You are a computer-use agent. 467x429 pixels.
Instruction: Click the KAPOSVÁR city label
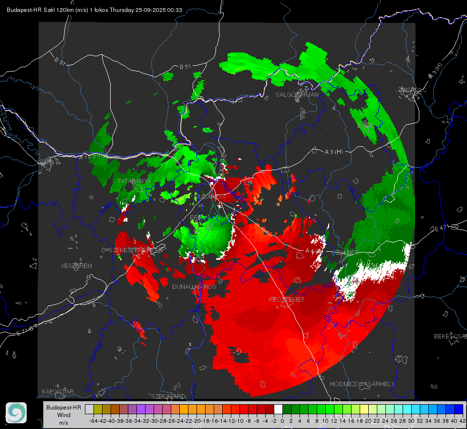click(58, 391)
